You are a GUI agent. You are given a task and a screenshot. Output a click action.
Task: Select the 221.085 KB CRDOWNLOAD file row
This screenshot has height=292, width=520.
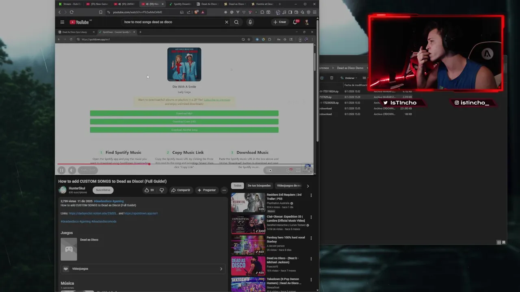pyautogui.click(x=366, y=108)
